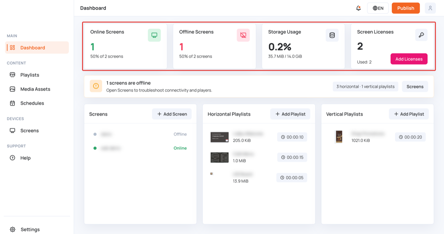Click the Add Screen button
The image size is (444, 234).
click(x=172, y=114)
